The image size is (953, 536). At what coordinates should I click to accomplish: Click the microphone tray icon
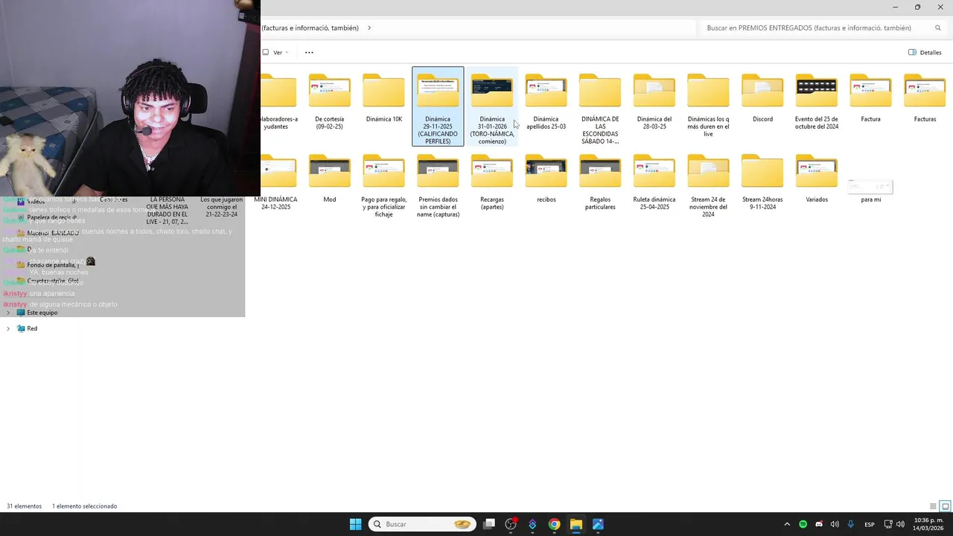[x=850, y=524]
